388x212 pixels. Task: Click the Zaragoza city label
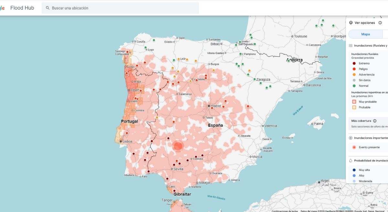point(263,79)
